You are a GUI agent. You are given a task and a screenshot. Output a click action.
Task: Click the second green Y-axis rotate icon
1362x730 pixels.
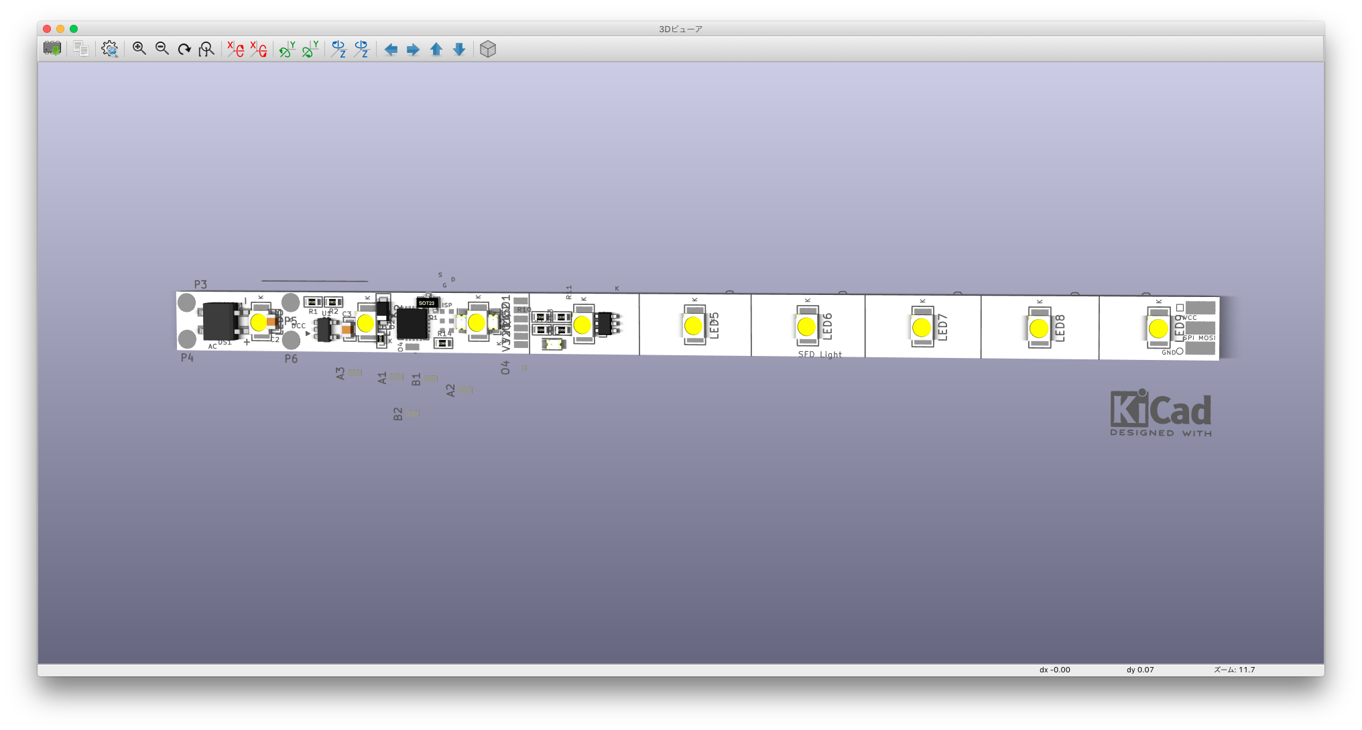310,49
